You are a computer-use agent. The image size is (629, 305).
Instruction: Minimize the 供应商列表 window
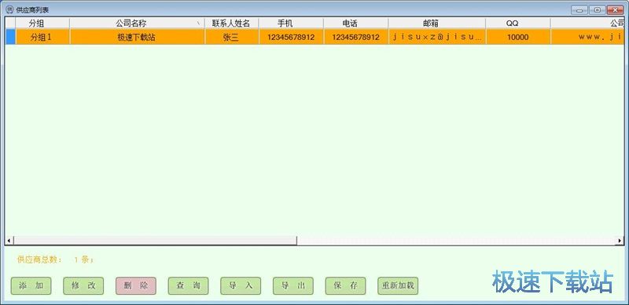click(579, 10)
